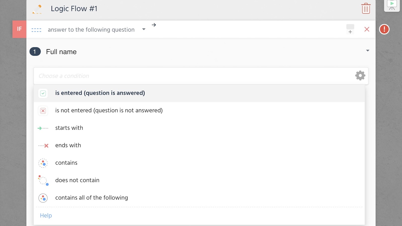Image resolution: width=402 pixels, height=226 pixels.
Task: Remove the IF condition with red X
Action: 367,29
